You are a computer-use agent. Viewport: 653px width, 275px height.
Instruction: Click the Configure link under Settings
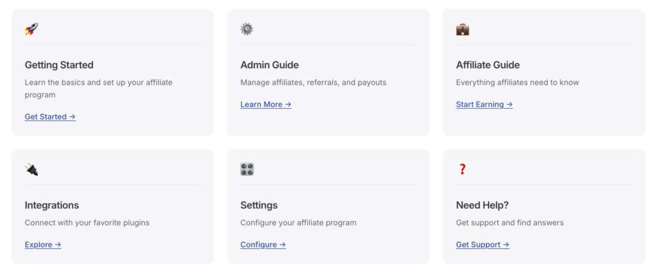point(263,245)
